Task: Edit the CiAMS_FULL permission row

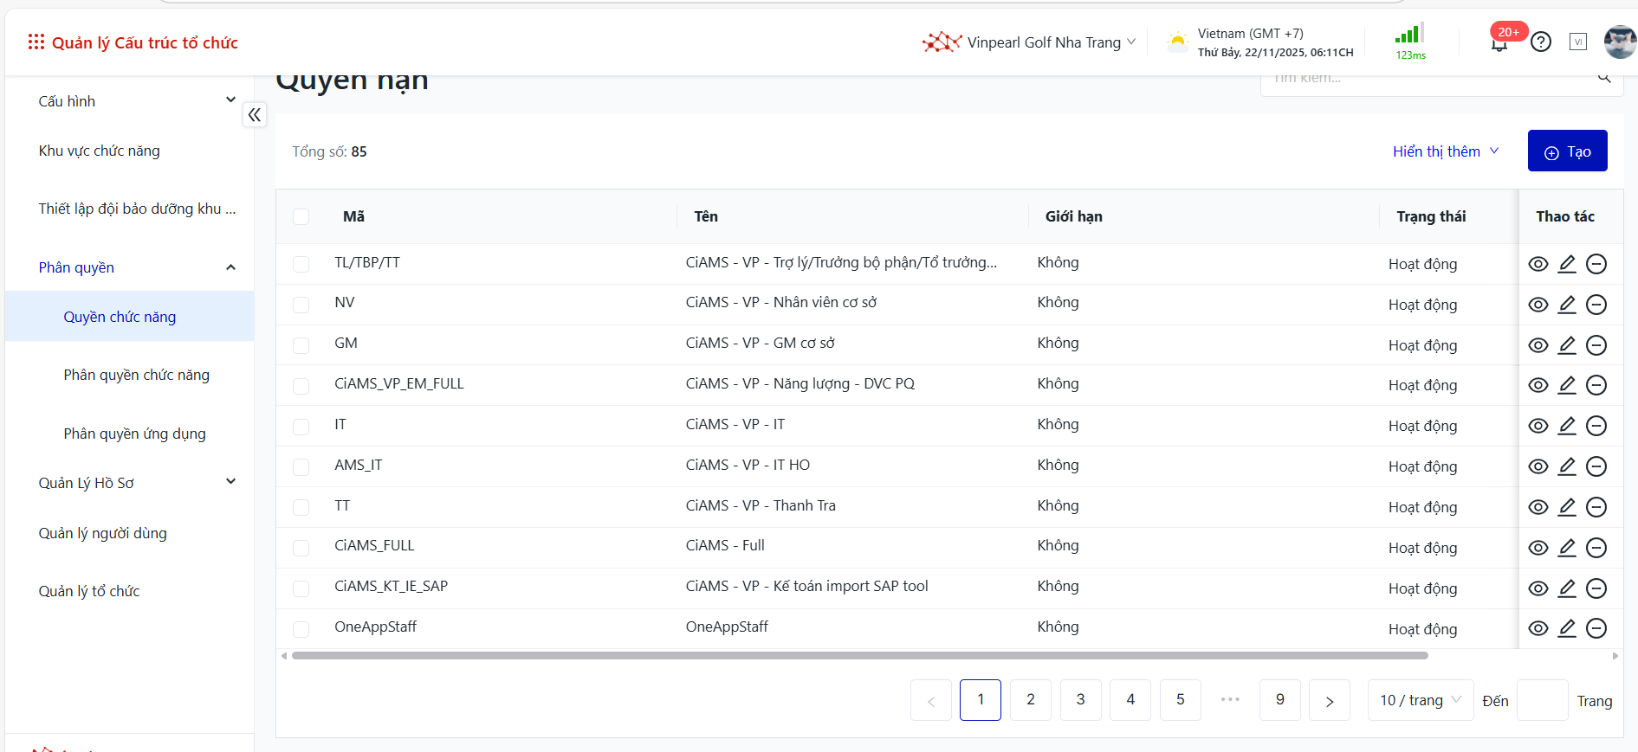Action: [1567, 548]
